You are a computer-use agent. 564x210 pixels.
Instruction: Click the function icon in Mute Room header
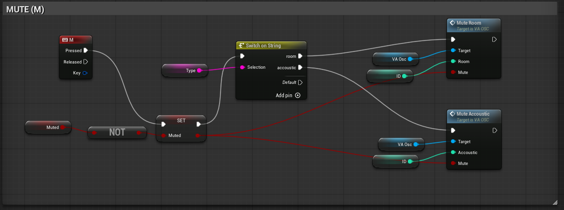tap(452, 23)
